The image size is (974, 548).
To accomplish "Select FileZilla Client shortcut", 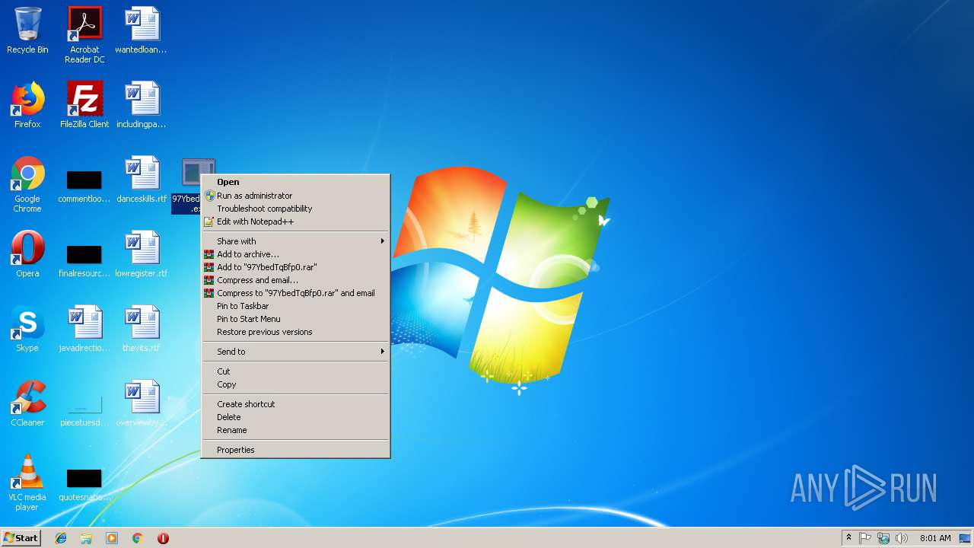I will [84, 106].
